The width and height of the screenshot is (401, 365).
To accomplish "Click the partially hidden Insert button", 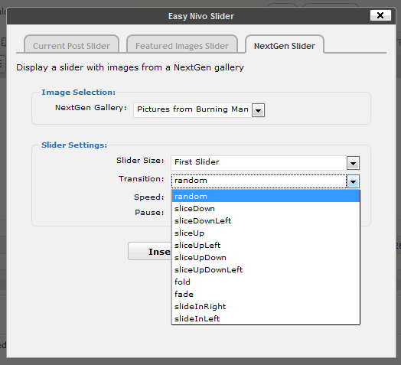I will point(150,251).
